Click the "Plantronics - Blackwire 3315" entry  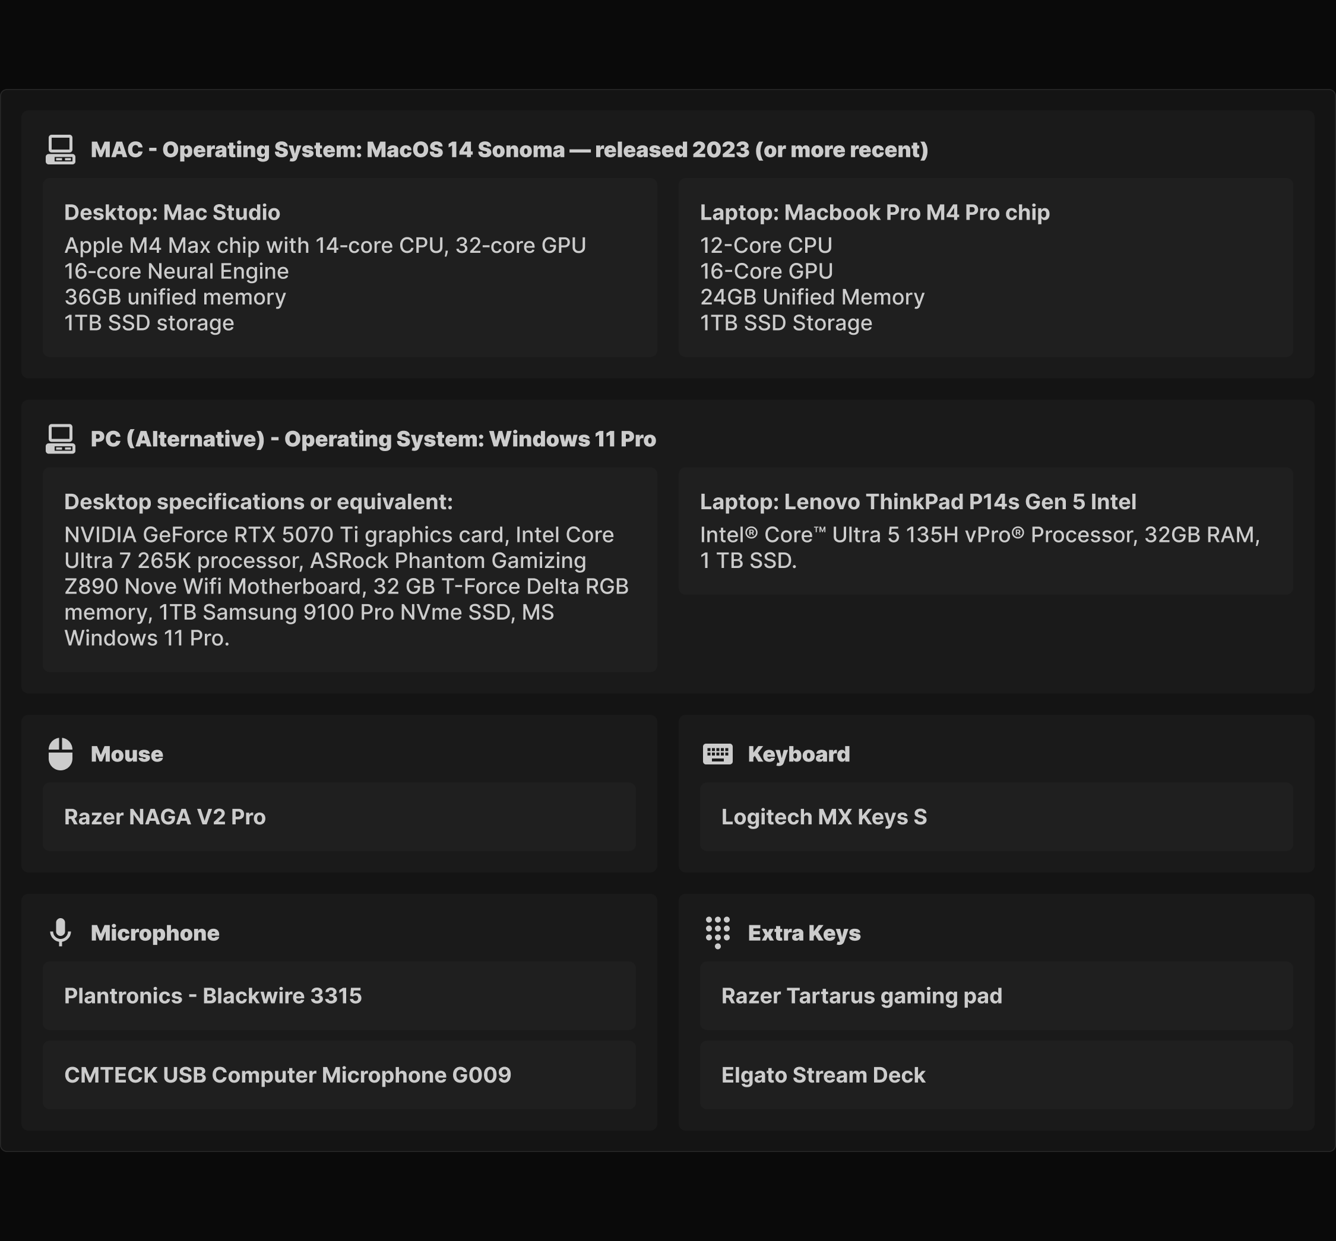tap(339, 996)
